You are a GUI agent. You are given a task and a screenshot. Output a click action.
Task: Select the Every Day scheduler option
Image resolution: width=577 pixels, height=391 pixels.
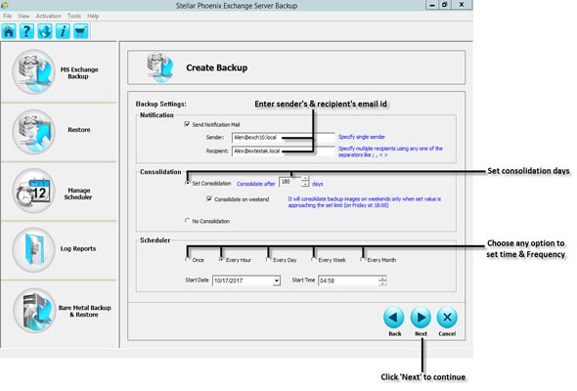click(268, 260)
